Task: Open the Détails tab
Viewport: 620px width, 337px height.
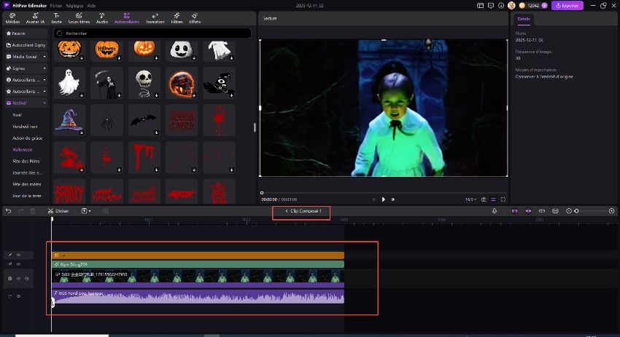Action: (524, 19)
